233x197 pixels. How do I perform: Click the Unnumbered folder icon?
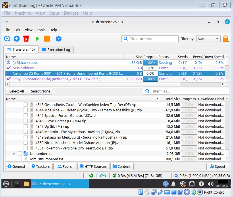[x=26, y=153]
